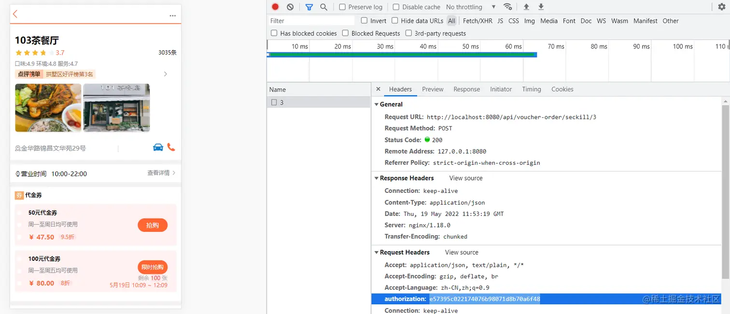Filter by Doc requests
This screenshot has height=314, width=730.
[586, 21]
